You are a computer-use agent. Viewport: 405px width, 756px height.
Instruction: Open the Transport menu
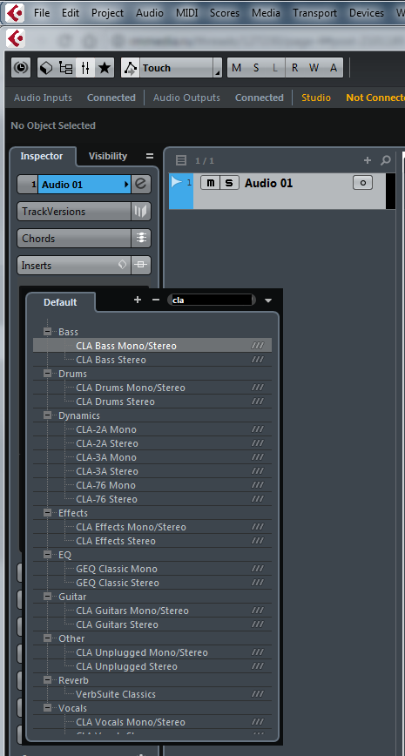click(314, 13)
